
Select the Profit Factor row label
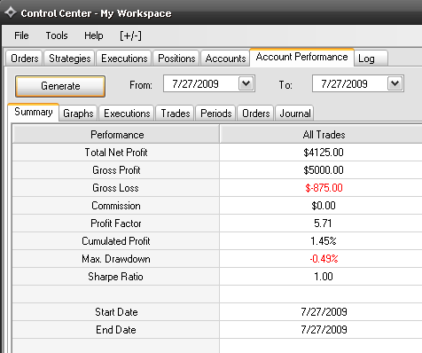point(116,224)
